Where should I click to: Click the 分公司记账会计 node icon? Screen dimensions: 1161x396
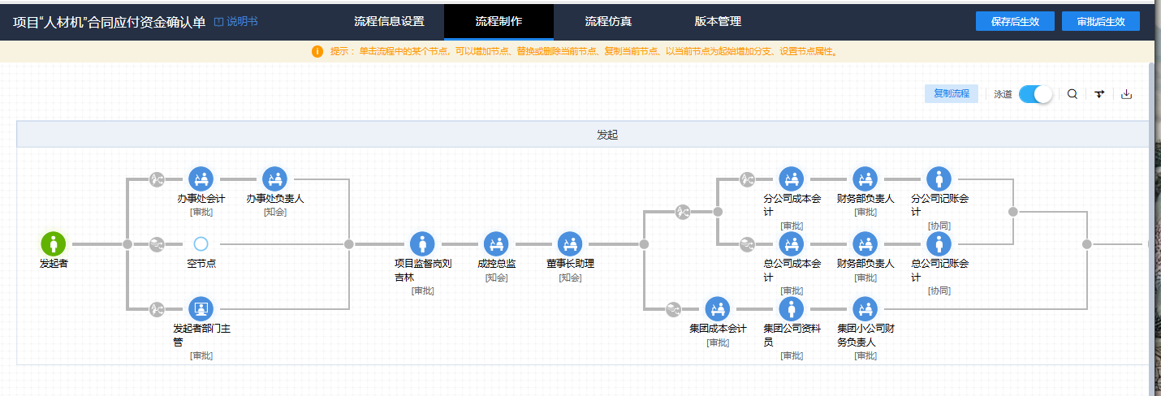[x=939, y=179]
